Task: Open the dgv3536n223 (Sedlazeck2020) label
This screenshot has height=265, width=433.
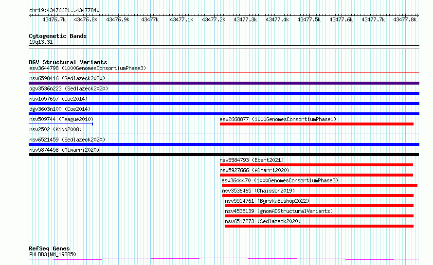Action: pyautogui.click(x=69, y=88)
